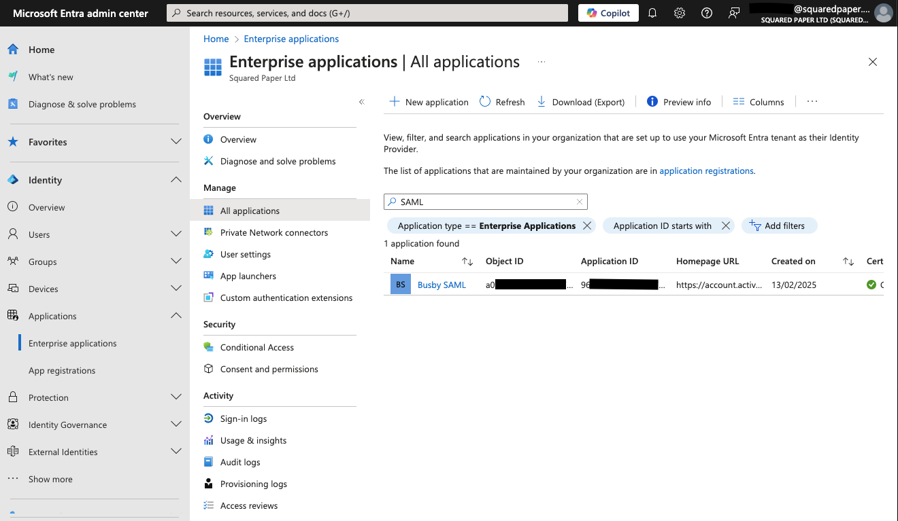Remove the Application type filter
The height and width of the screenshot is (521, 898).
click(x=587, y=226)
